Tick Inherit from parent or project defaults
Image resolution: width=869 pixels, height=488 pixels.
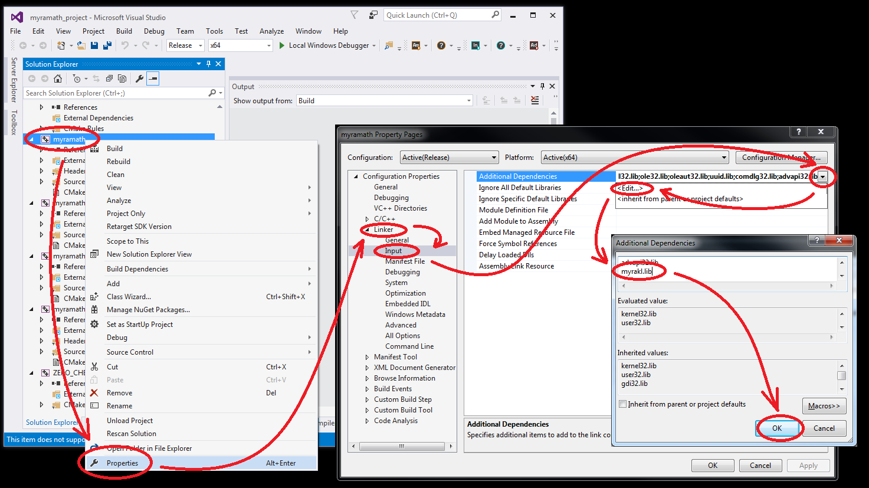tap(622, 404)
